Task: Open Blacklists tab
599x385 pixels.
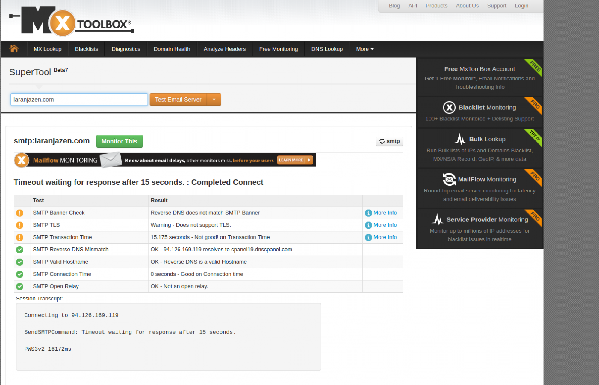Action: coord(87,49)
